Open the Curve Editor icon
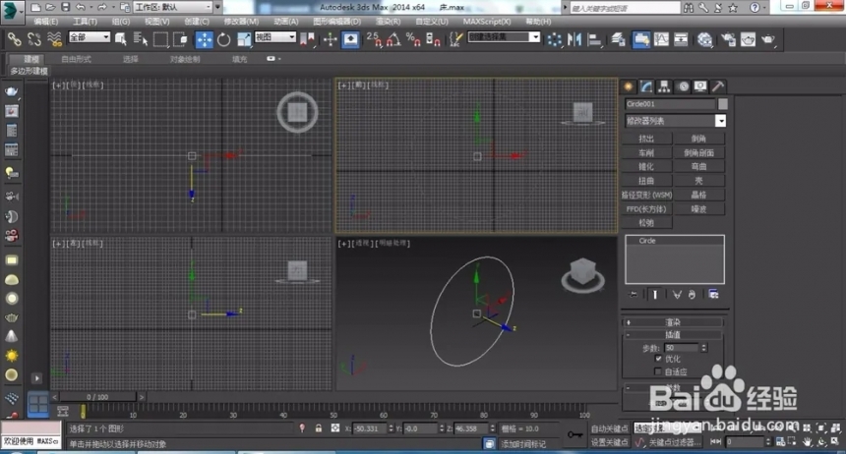This screenshot has width=846, height=454. coord(661,39)
